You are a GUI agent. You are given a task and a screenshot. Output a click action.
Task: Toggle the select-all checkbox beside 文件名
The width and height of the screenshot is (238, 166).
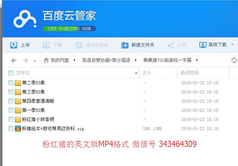pyautogui.click(x=11, y=73)
